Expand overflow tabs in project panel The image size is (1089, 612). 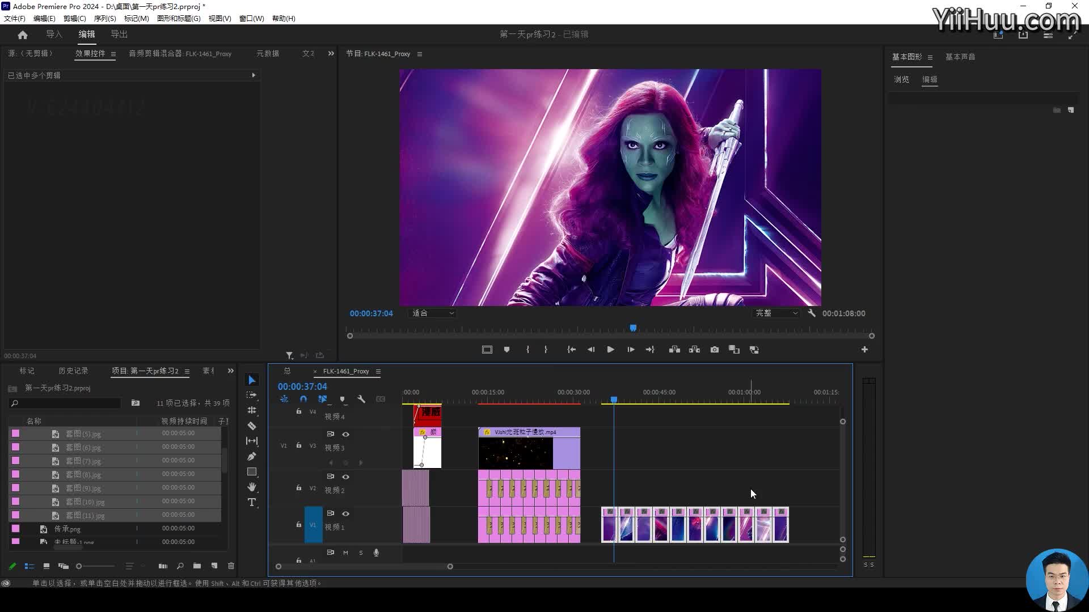231,371
